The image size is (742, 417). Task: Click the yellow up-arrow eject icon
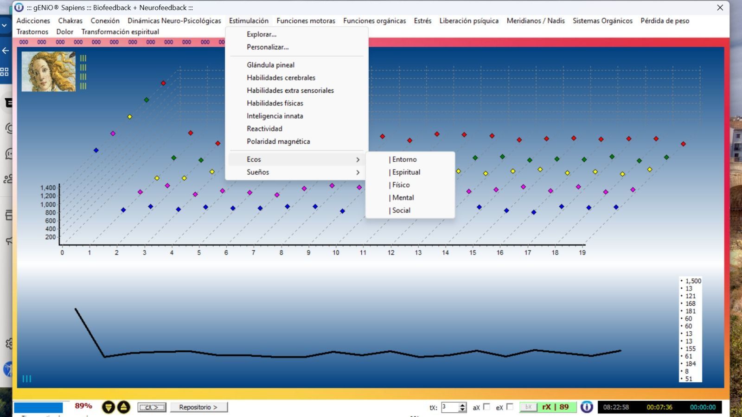pos(124,407)
